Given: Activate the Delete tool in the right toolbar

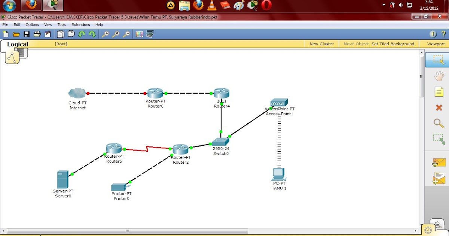Looking at the screenshot, I should (438, 108).
